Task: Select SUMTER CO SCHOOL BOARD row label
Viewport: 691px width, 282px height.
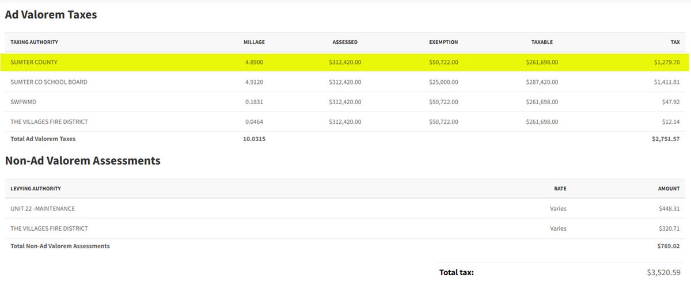Action: 49,82
